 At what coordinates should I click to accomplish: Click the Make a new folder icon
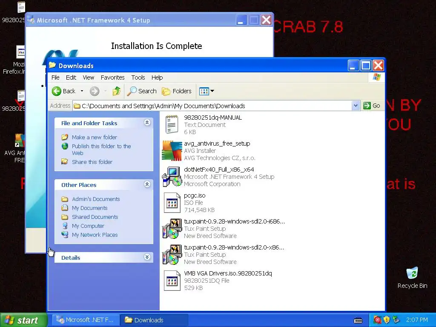pyautogui.click(x=65, y=137)
